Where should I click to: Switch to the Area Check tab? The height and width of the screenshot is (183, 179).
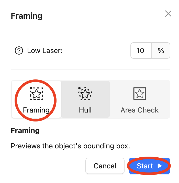[x=140, y=99]
